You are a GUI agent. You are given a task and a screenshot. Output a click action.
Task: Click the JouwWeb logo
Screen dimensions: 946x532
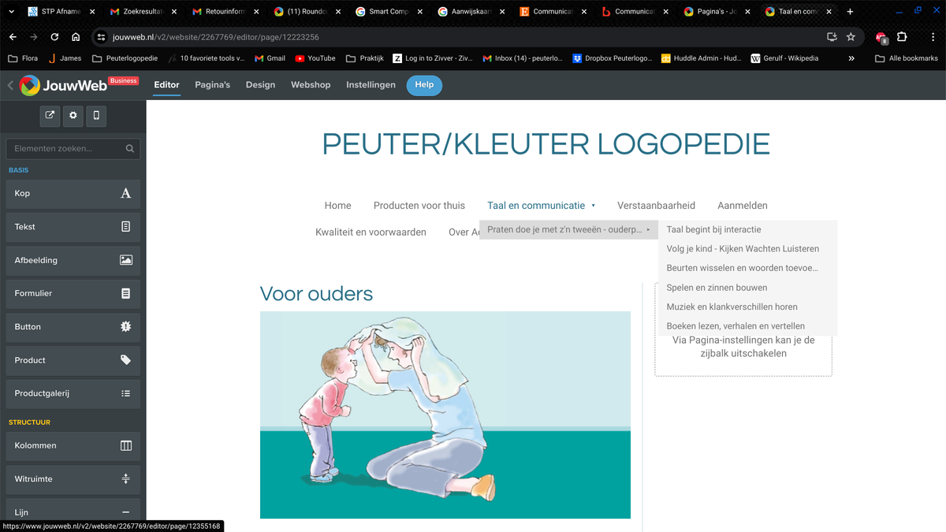[x=63, y=85]
